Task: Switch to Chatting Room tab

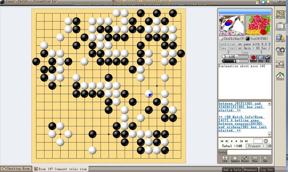Action: point(16,169)
